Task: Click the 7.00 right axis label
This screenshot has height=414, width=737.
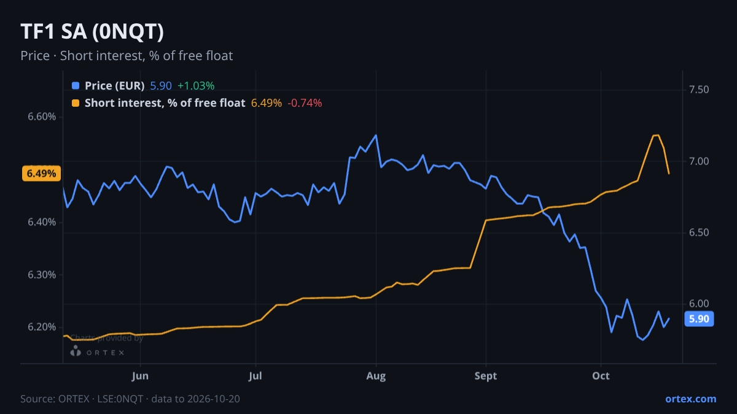Action: 700,161
